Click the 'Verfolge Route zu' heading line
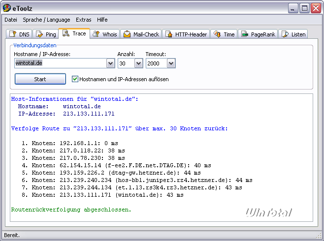The width and height of the screenshot is (324, 241). click(120, 128)
